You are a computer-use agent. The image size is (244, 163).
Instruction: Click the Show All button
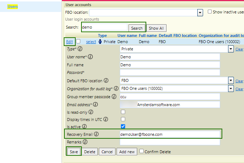click(x=156, y=28)
